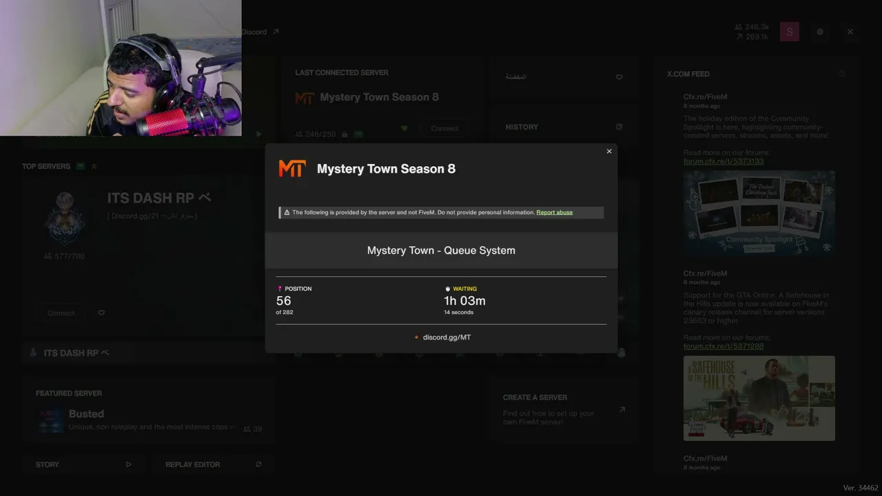Toggle favorite heart on Mystery Town Season 8
This screenshot has height=496, width=882.
click(x=404, y=128)
